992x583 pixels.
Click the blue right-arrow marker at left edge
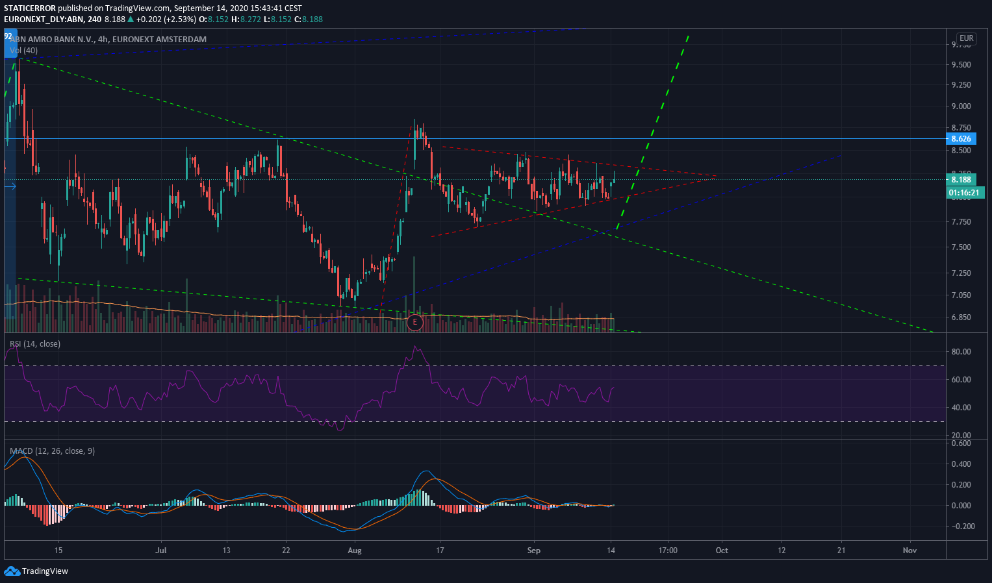[10, 187]
